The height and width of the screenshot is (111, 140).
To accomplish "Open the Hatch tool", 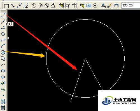I will pos(3,101).
